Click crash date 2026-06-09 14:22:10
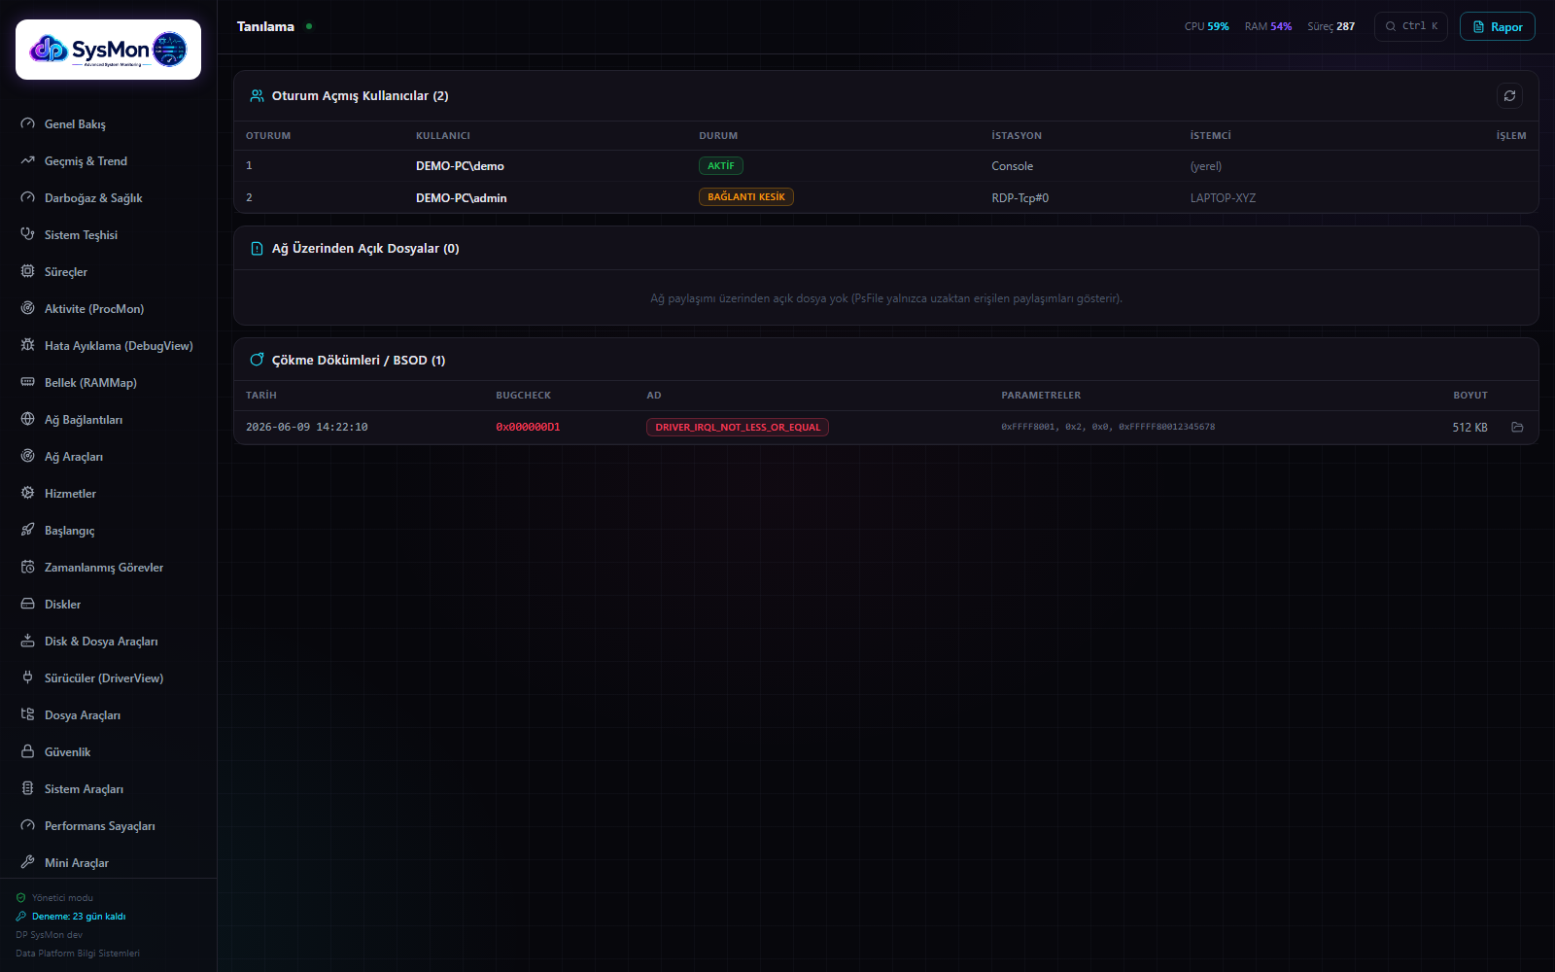Image resolution: width=1555 pixels, height=972 pixels. coord(307,427)
